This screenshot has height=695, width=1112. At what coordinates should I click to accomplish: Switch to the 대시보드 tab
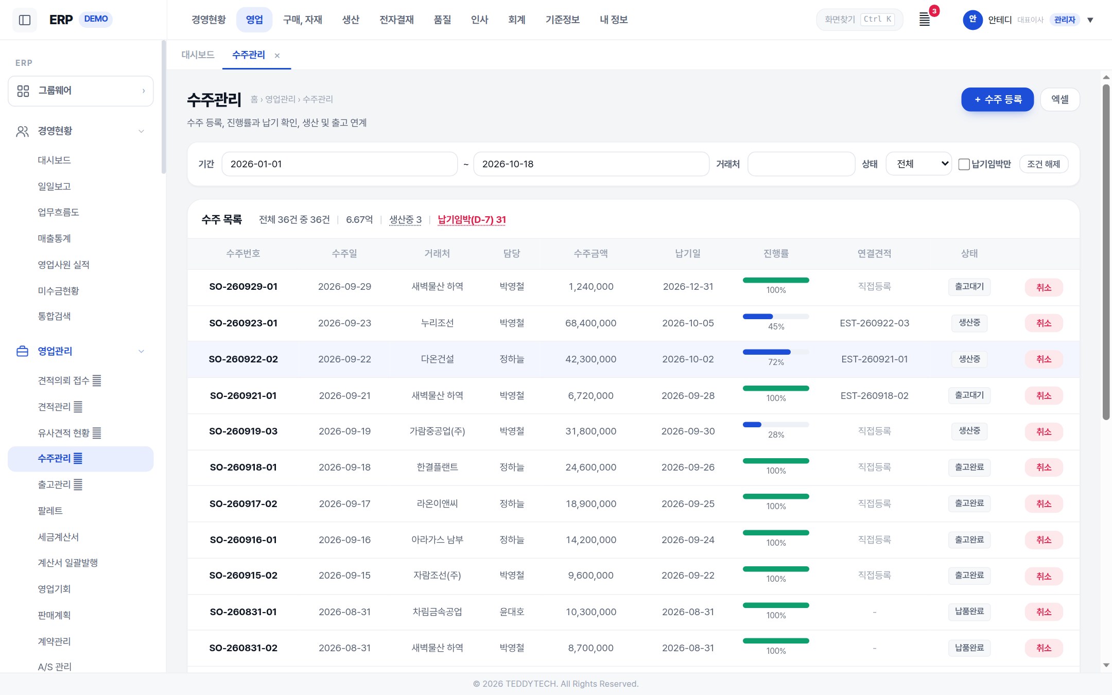[198, 55]
